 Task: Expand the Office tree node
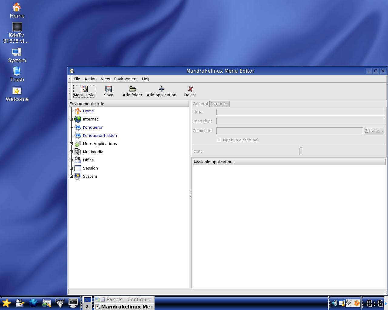coord(72,160)
